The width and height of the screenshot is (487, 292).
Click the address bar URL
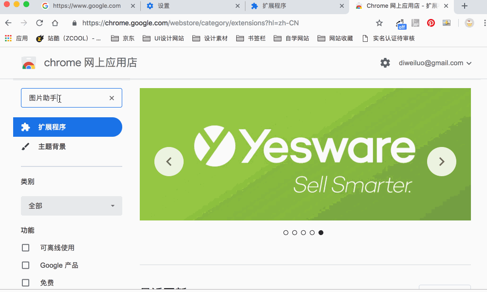tap(190, 23)
